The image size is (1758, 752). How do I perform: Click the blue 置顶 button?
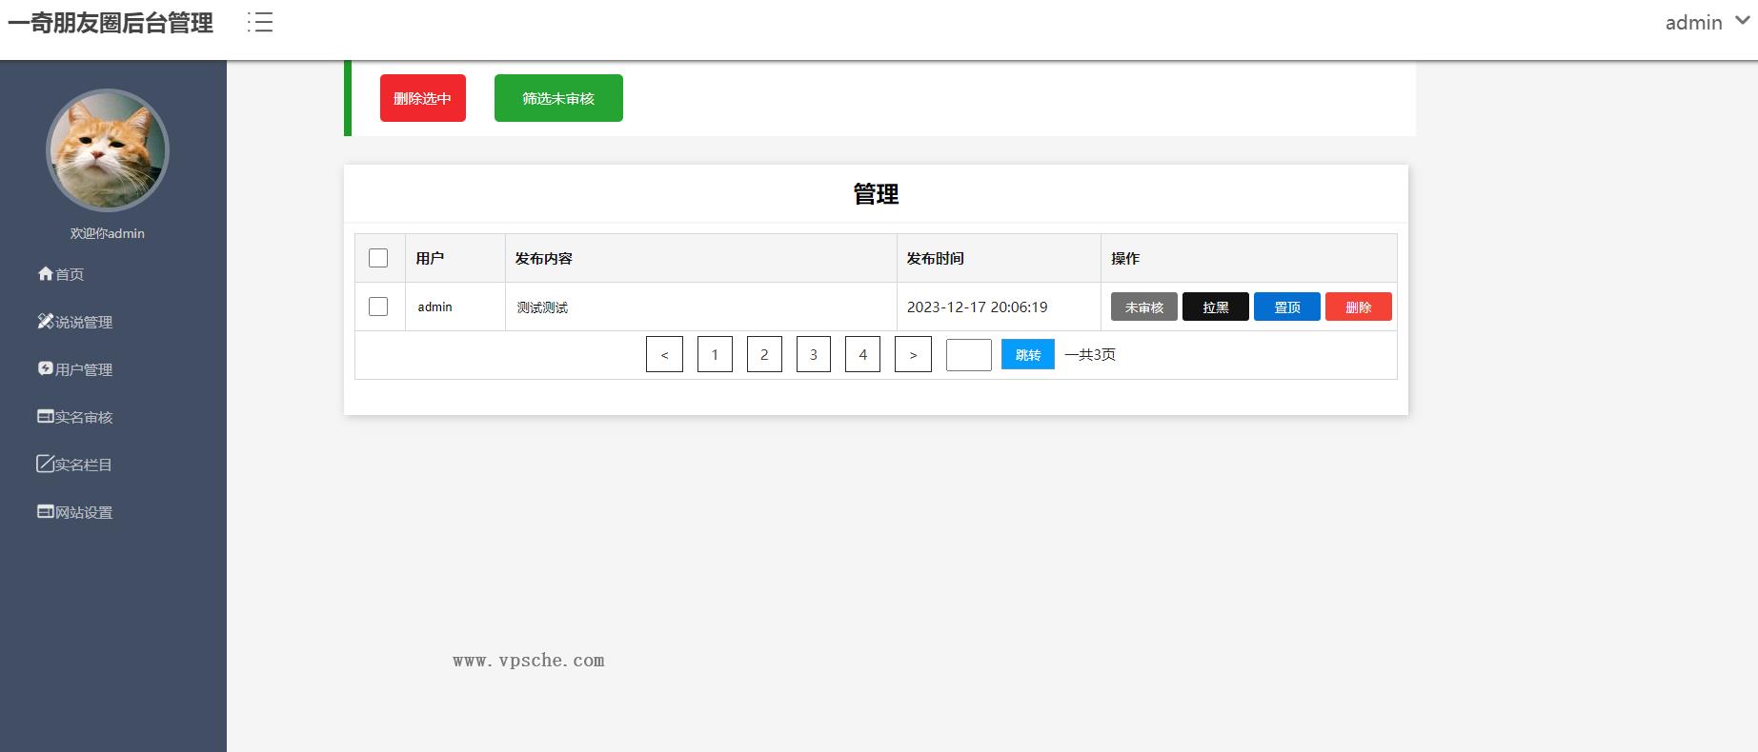coord(1286,307)
